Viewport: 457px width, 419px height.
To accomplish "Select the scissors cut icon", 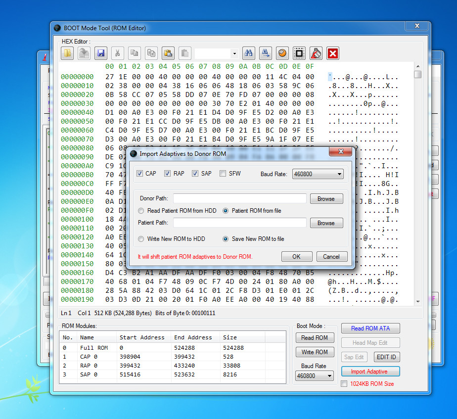I will (117, 53).
